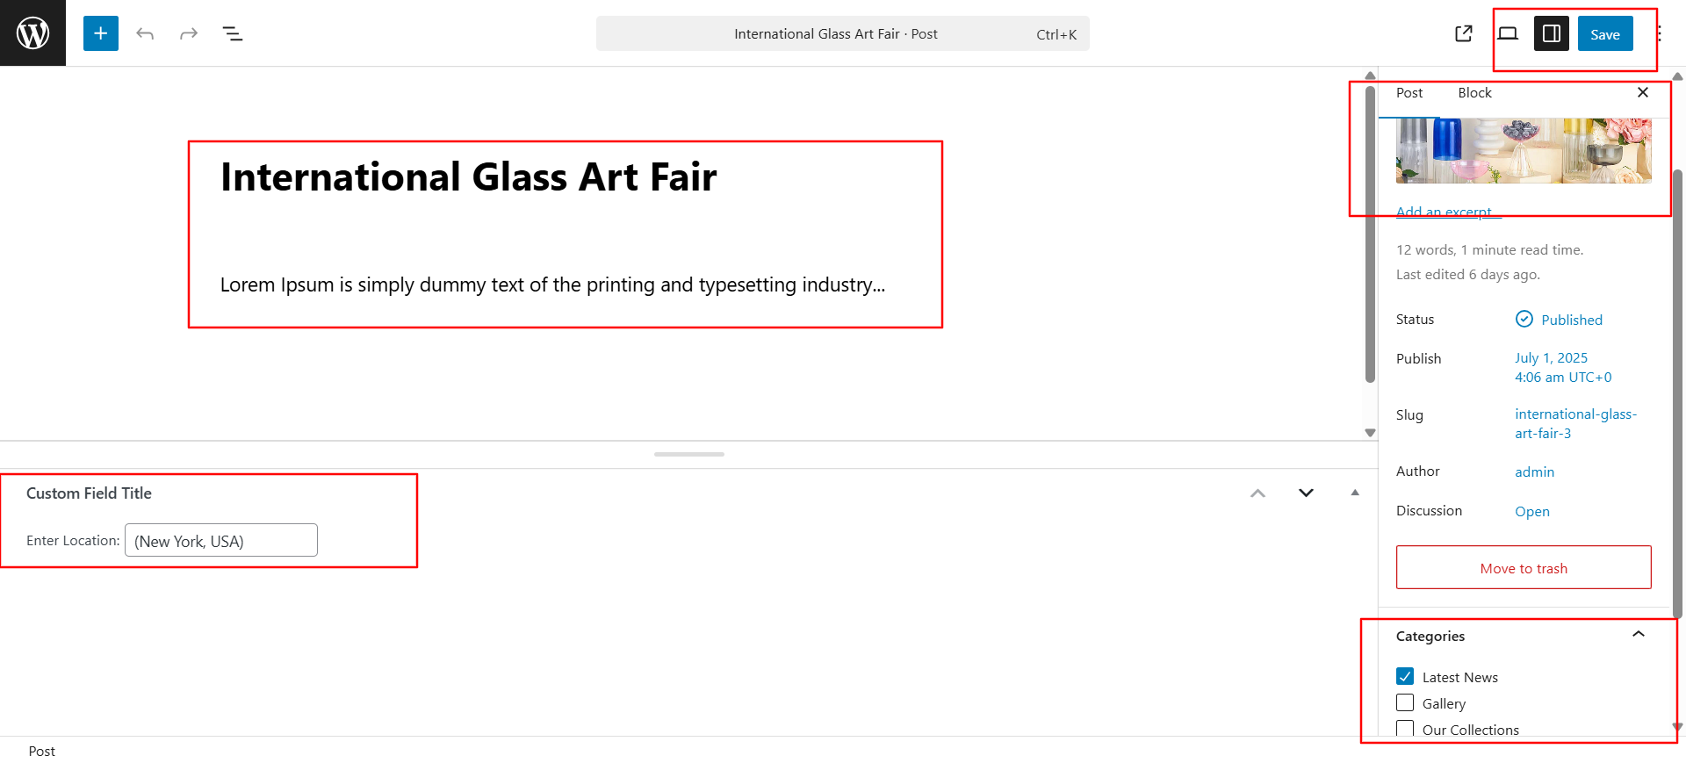Click the WordPress logo icon

32,33
